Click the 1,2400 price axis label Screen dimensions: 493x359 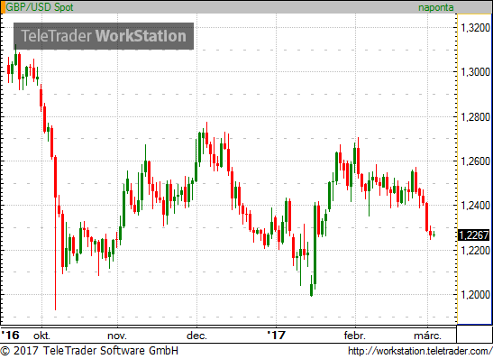(x=475, y=206)
